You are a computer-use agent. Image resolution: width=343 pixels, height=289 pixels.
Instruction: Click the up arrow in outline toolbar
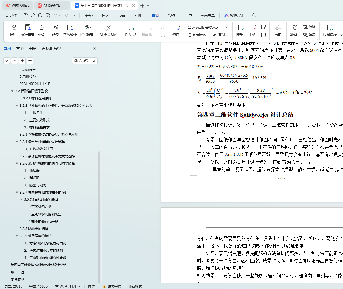point(14,60)
